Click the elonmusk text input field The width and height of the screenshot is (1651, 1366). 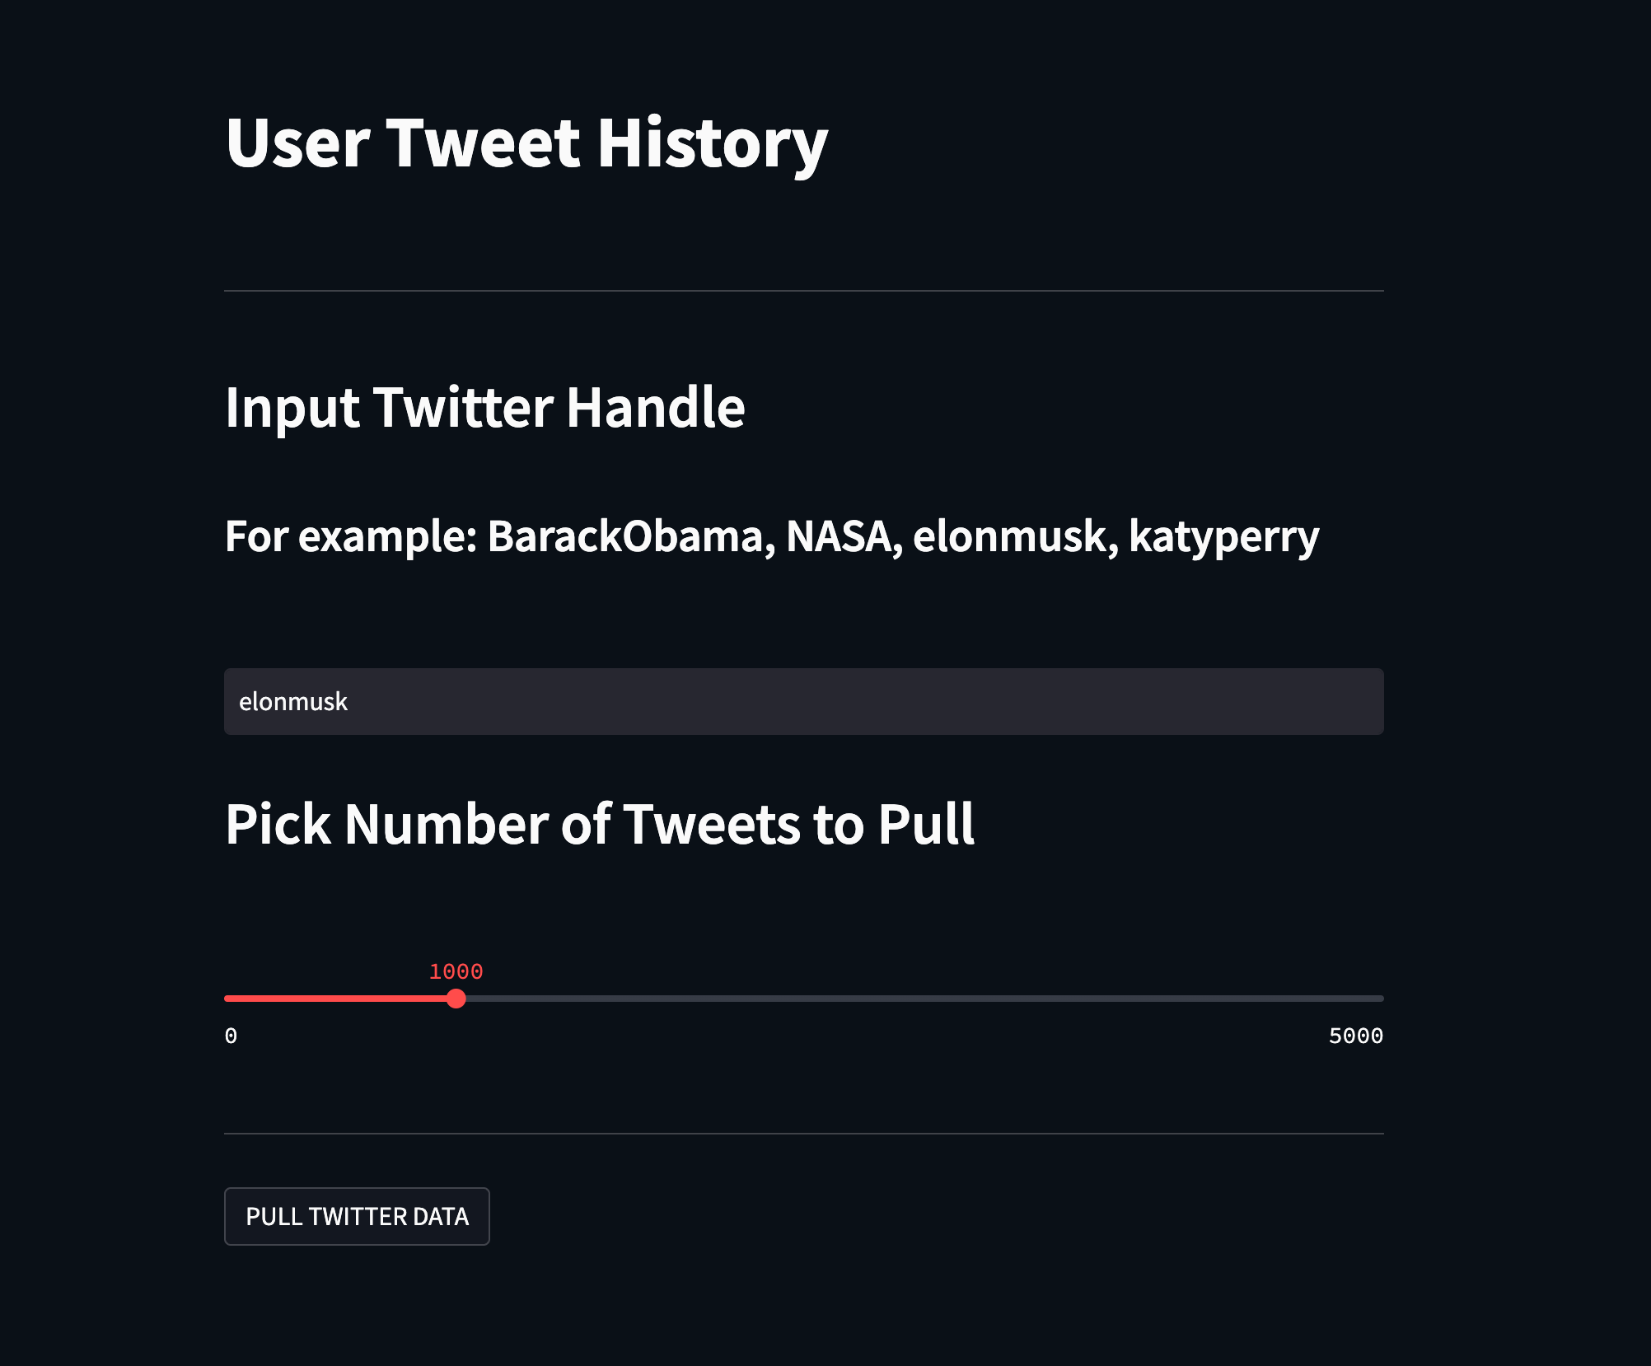tap(803, 701)
